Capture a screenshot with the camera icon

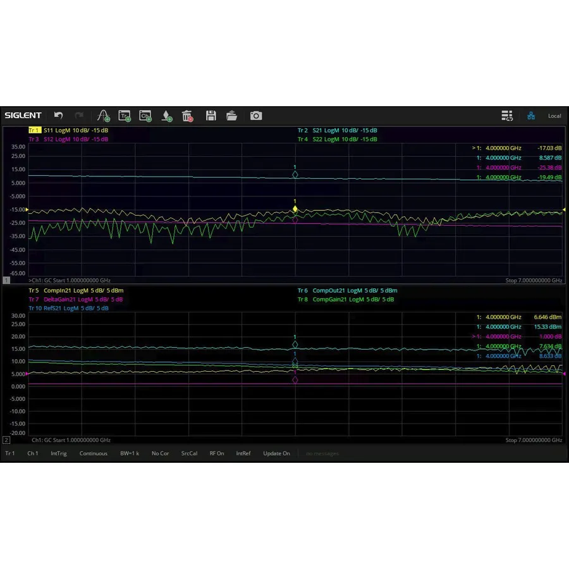[x=255, y=116]
